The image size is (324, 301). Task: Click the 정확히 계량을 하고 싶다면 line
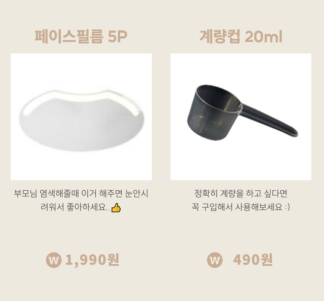(241, 193)
